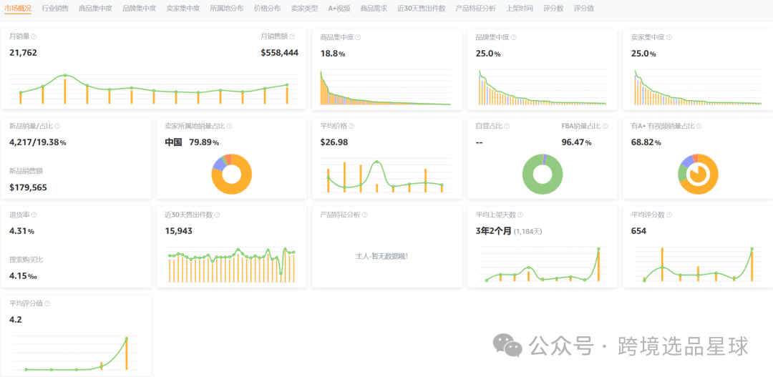Image resolution: width=773 pixels, height=377 pixels.
Task: Click help icon on 平均价格 card
Action: click(351, 126)
